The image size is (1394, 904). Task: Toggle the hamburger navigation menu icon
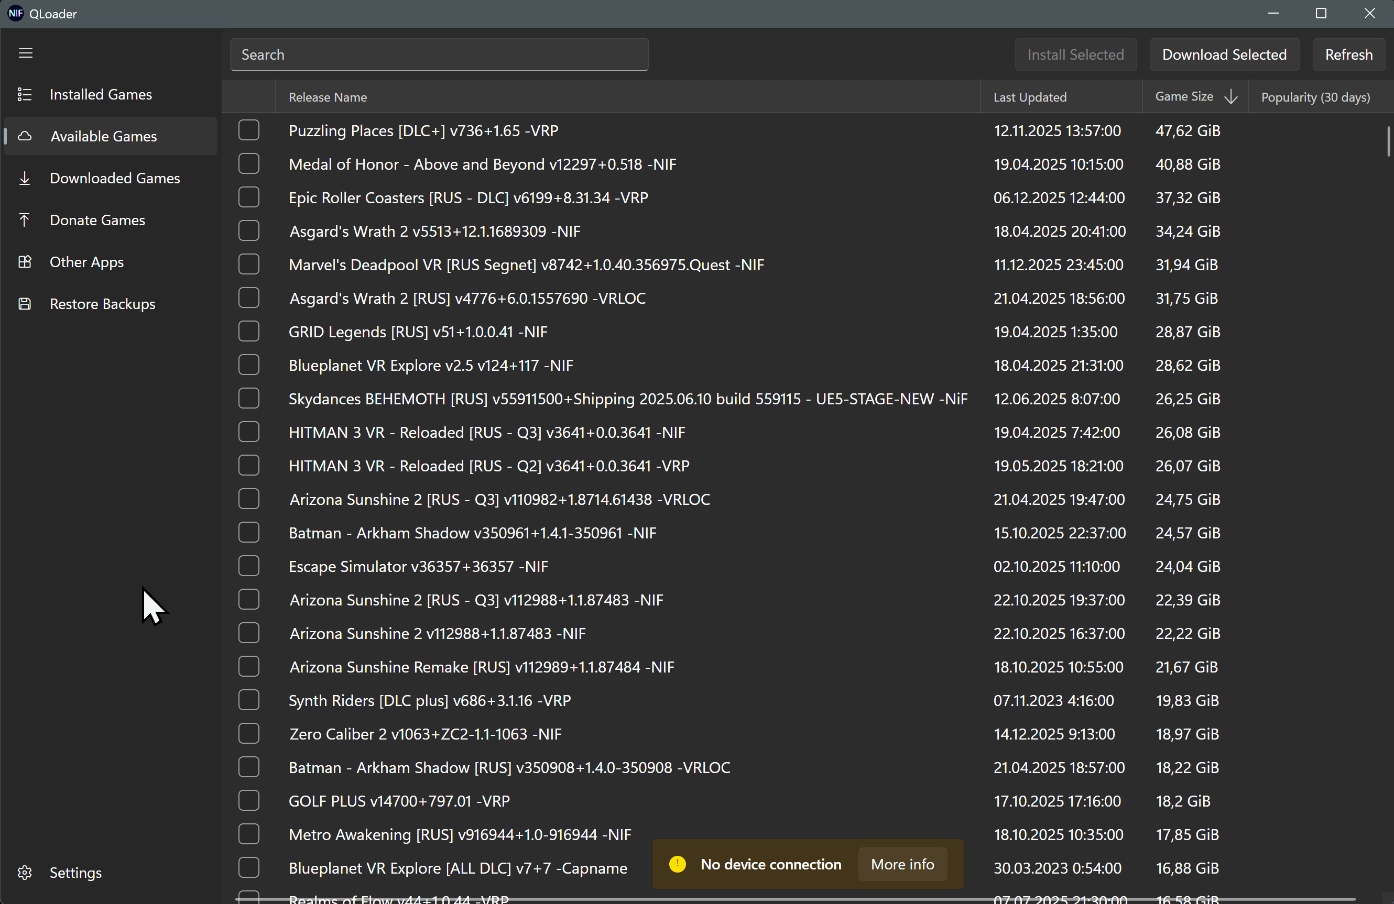pyautogui.click(x=25, y=53)
